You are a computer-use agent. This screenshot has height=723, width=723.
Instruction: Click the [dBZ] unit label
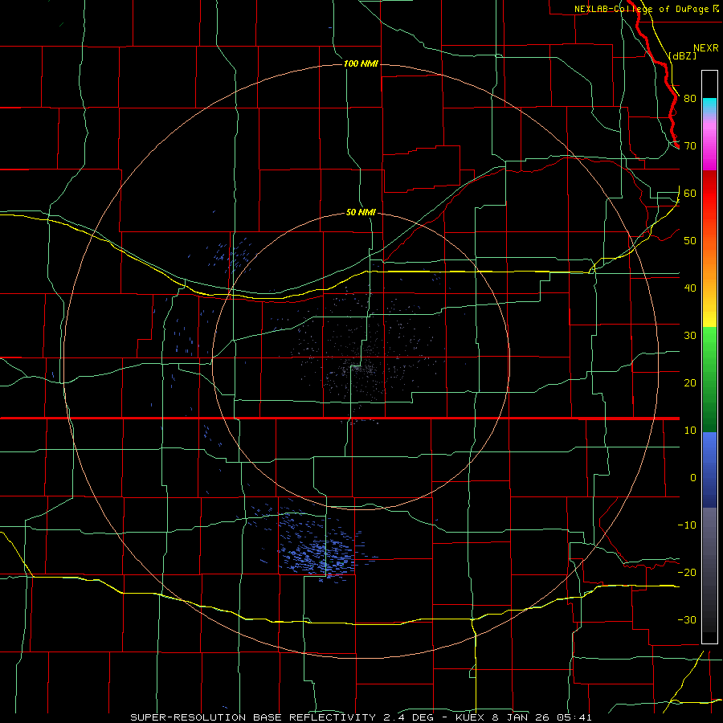(x=683, y=55)
